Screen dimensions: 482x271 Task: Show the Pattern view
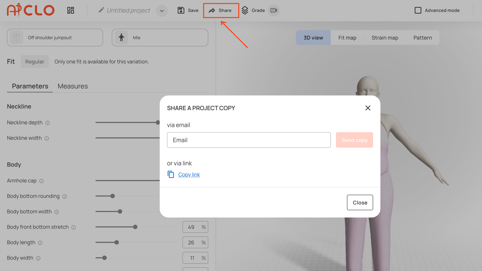[x=423, y=38]
